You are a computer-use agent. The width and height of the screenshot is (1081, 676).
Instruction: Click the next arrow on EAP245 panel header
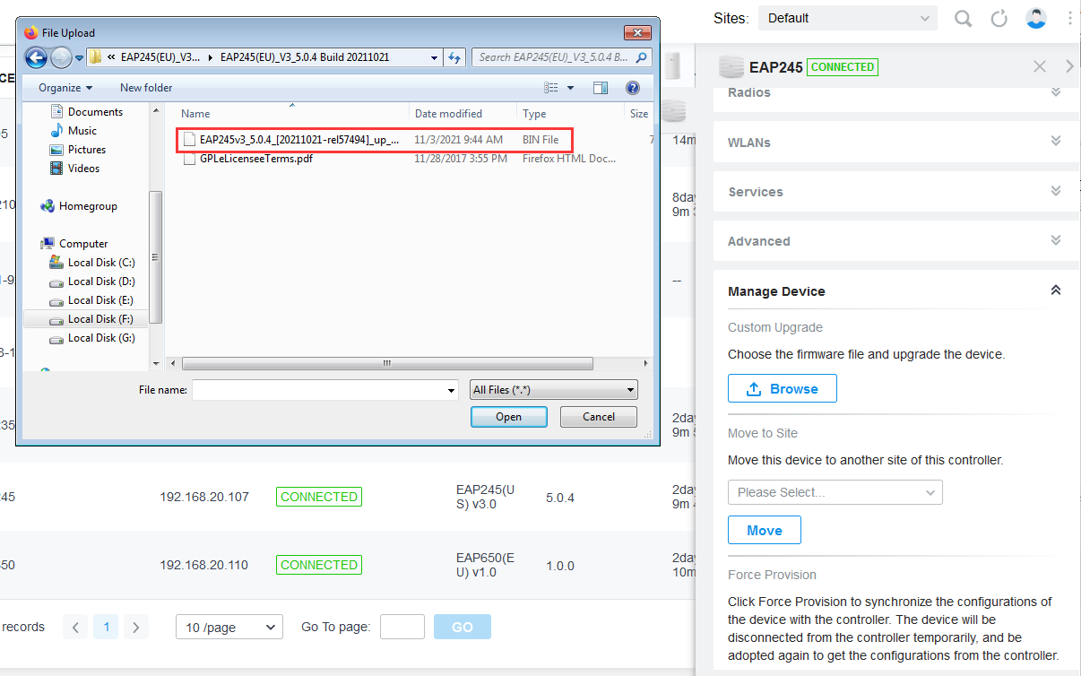[1069, 66]
